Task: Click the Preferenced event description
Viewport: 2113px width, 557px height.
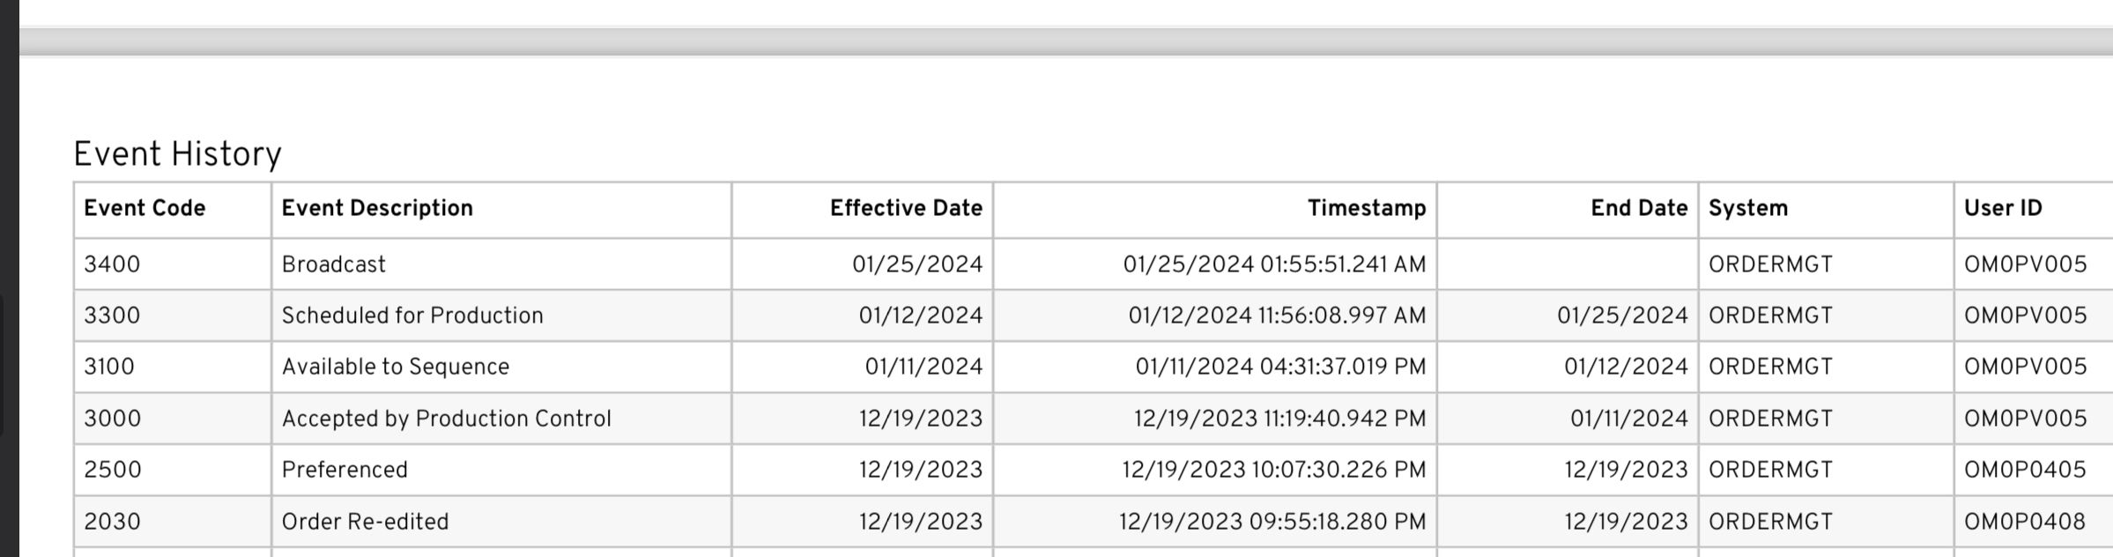Action: click(x=345, y=470)
